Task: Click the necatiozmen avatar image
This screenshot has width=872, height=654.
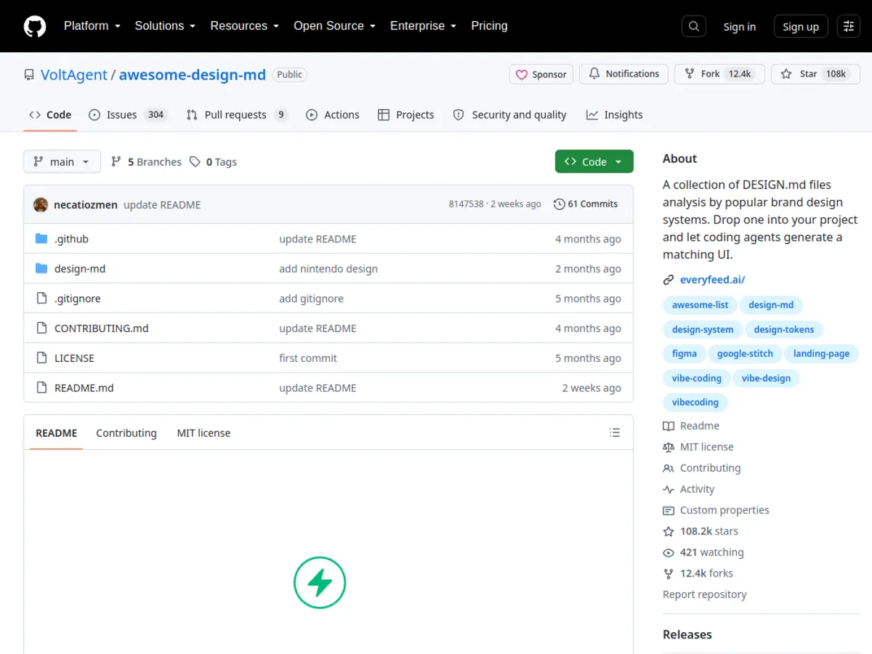Action: coord(41,205)
